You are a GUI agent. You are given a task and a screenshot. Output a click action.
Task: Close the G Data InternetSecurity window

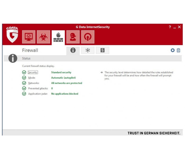point(179,27)
